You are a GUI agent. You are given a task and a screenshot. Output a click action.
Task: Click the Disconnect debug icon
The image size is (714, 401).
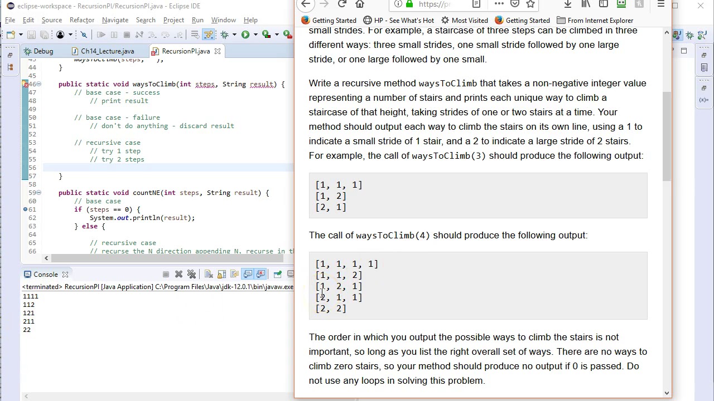(139, 35)
